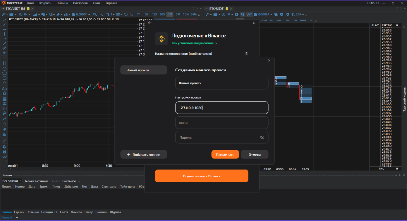407x221 pixels.
Task: Close the proxy creation dialog
Action: coord(269,61)
